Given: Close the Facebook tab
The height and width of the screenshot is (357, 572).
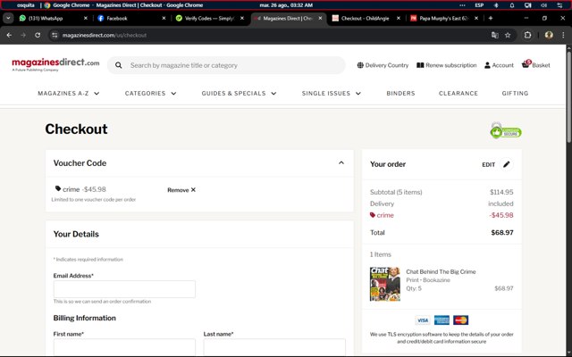Looking at the screenshot, I should coord(164,18).
